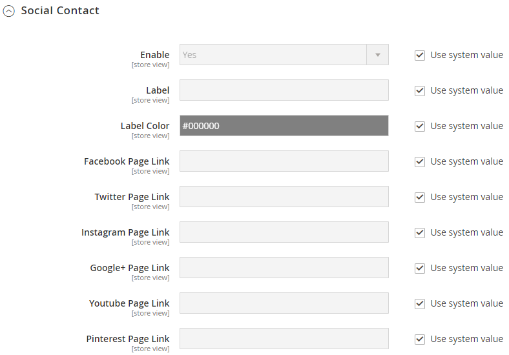Click the Enable Yes select box

[284, 55]
